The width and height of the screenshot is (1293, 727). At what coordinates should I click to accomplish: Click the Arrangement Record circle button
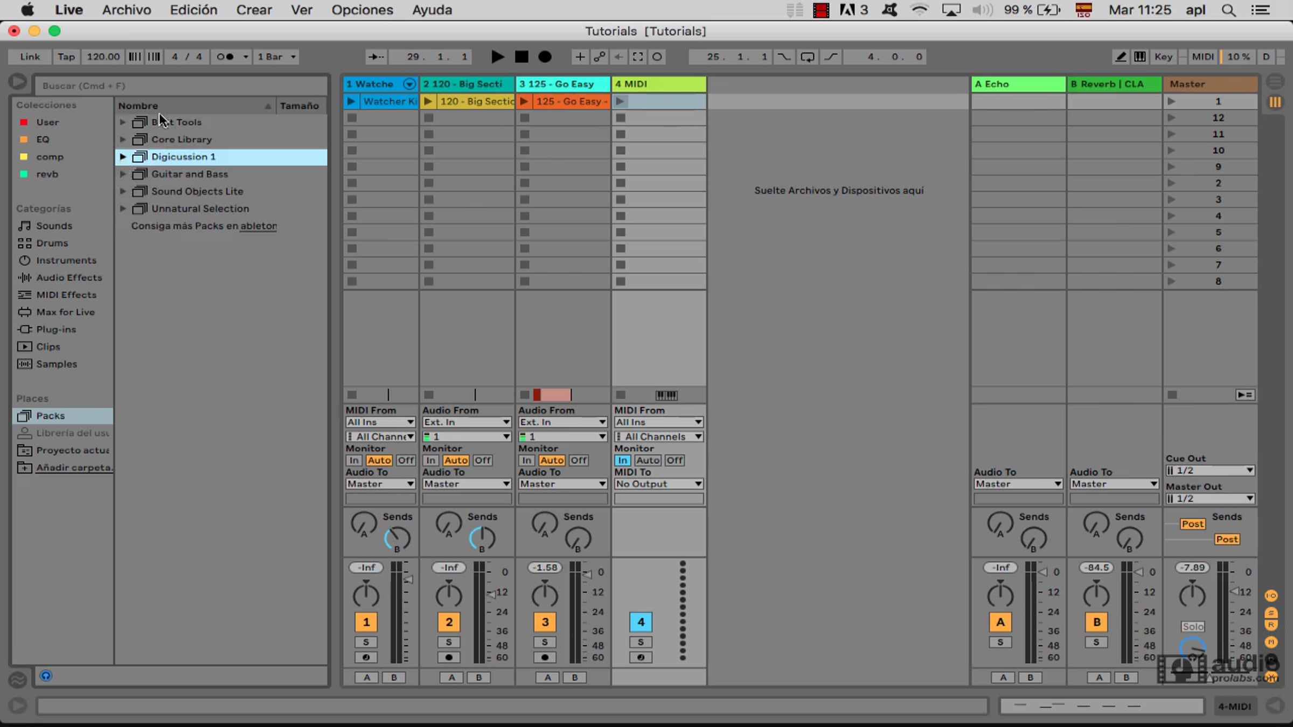coord(545,57)
